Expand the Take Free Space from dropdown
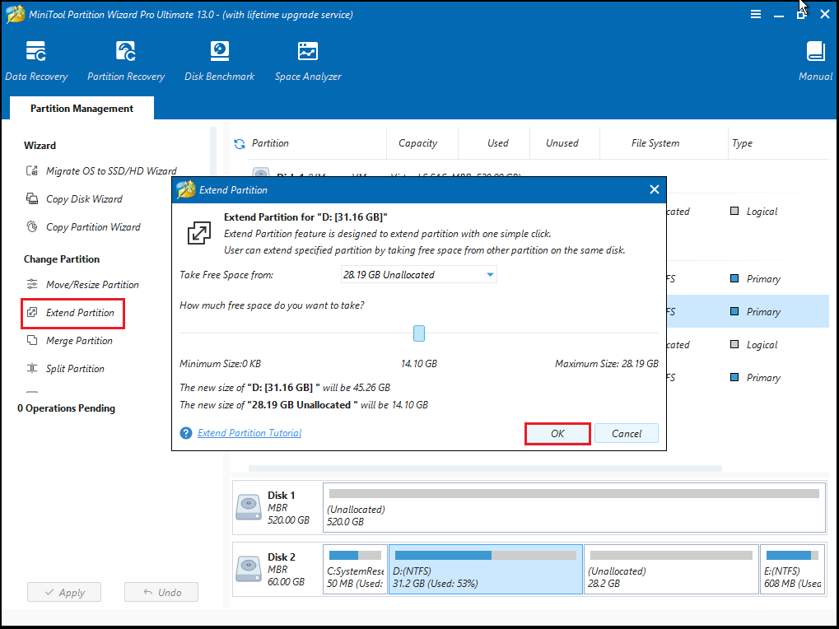Screen dimensions: 839x629 [490, 275]
